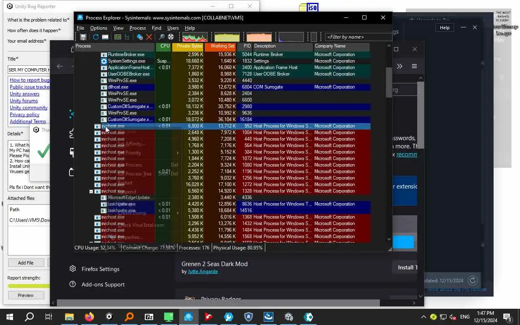520x325 pixels.
Task: Open the Help menu in Process Explorer
Action: point(190,28)
